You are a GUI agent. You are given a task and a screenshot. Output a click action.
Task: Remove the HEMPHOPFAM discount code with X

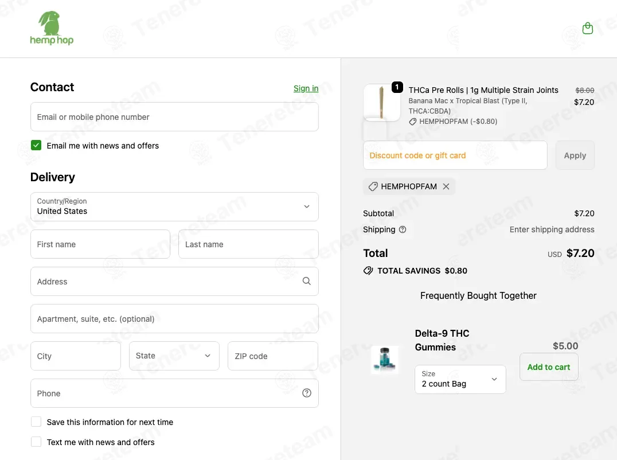(446, 186)
